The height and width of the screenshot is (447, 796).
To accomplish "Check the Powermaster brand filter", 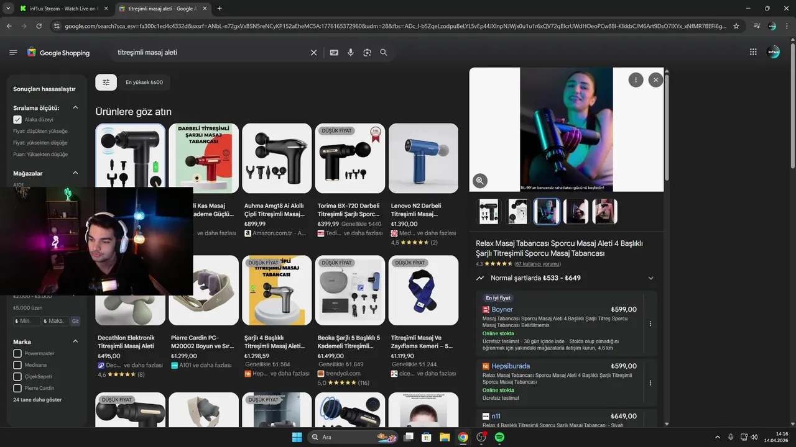I will pyautogui.click(x=17, y=353).
